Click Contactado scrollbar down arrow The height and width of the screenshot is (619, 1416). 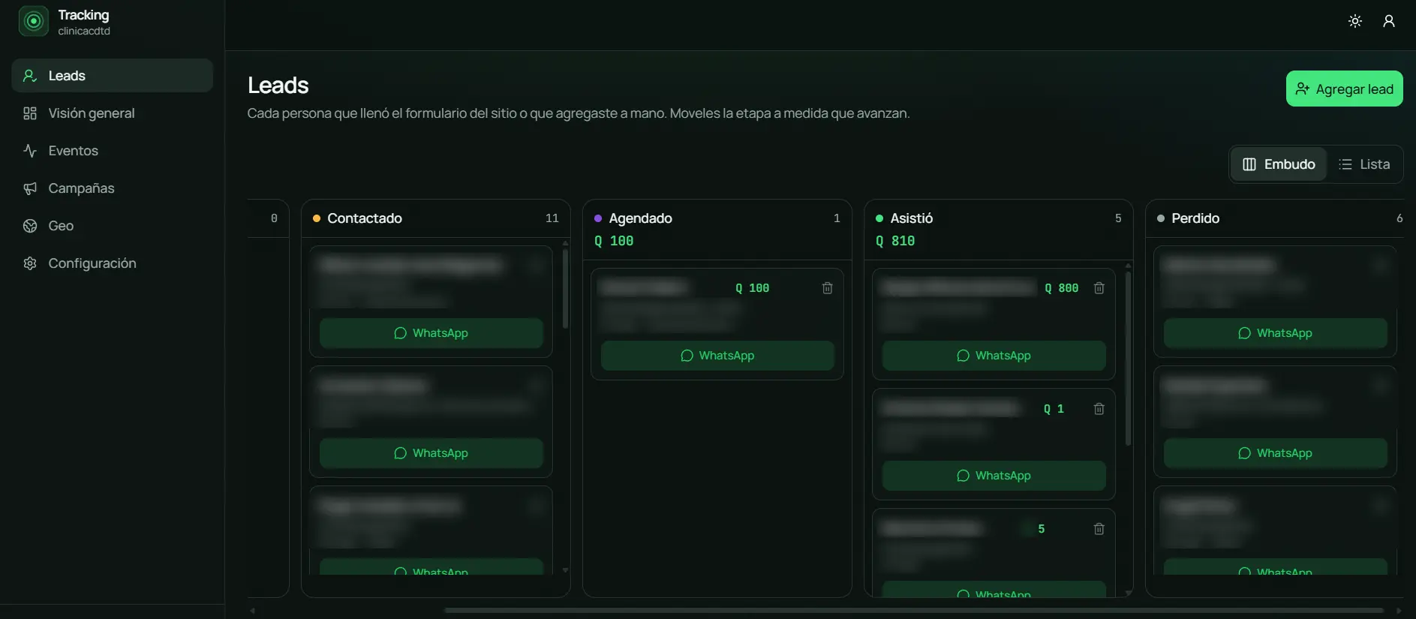click(x=565, y=570)
